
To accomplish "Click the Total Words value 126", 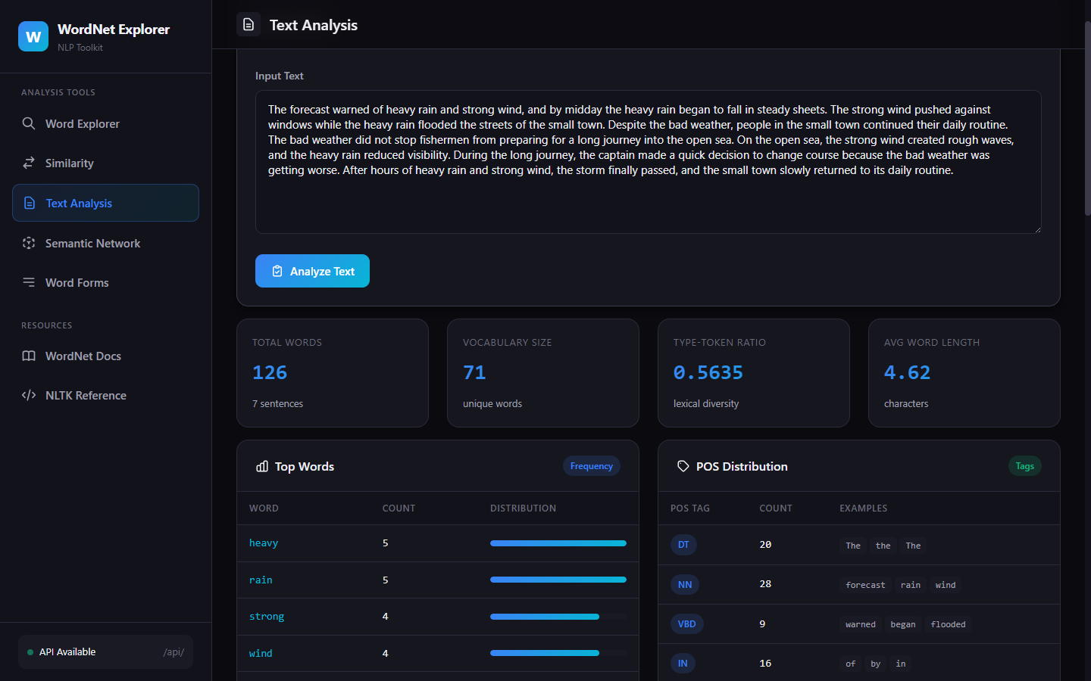I will tap(270, 372).
